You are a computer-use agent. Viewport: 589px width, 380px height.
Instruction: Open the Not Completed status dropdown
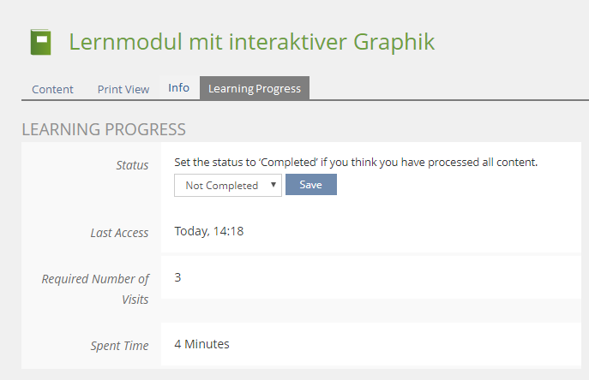click(227, 185)
